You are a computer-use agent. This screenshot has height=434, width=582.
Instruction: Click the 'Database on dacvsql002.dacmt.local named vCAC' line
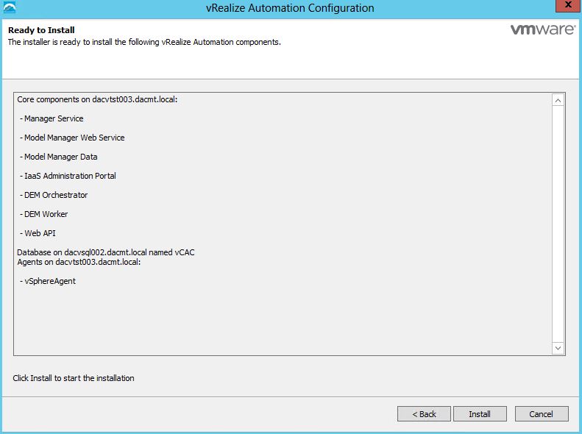[x=106, y=252]
